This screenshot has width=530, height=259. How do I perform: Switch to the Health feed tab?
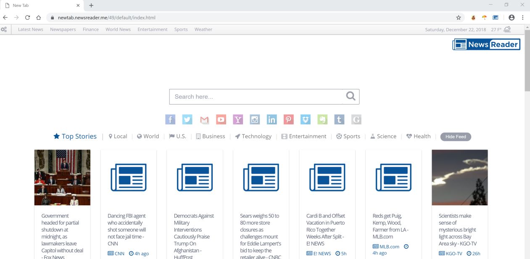(x=418, y=136)
